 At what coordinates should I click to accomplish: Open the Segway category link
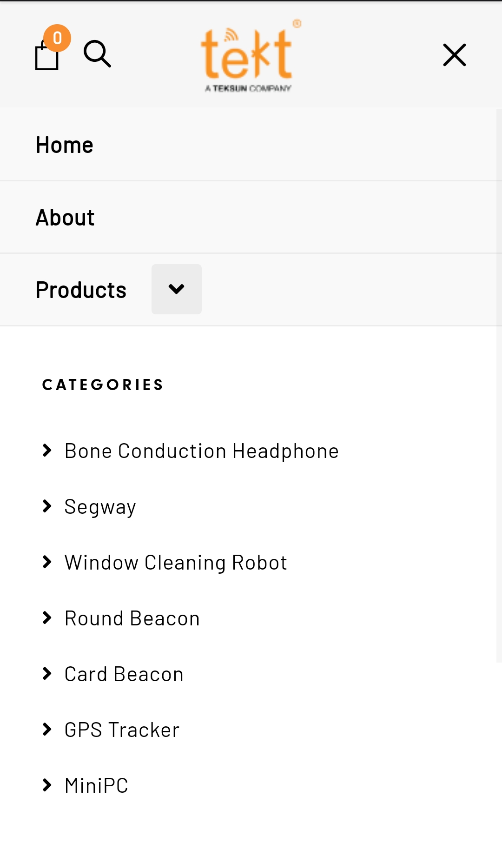(100, 507)
